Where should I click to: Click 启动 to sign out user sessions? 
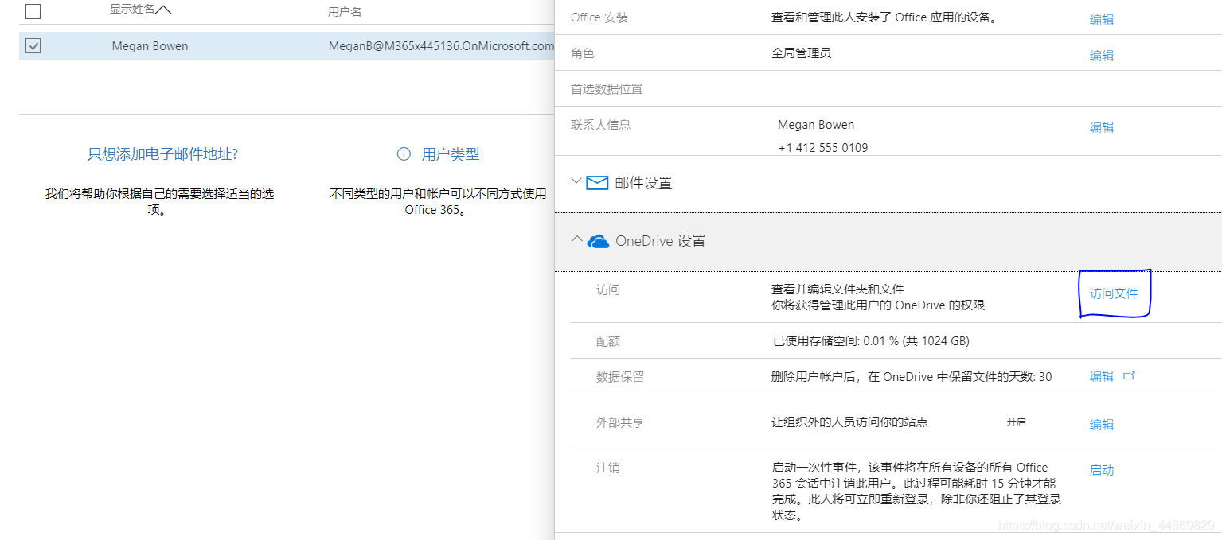click(x=1101, y=470)
